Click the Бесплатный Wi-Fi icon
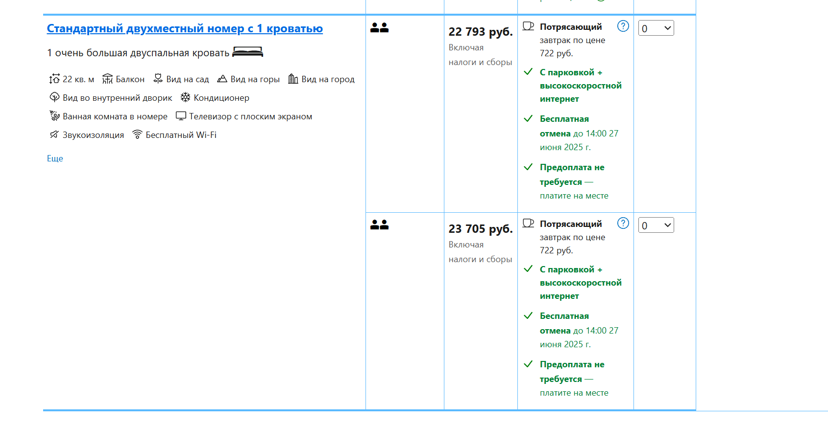Screen dimensions: 828x425 pyautogui.click(x=138, y=134)
